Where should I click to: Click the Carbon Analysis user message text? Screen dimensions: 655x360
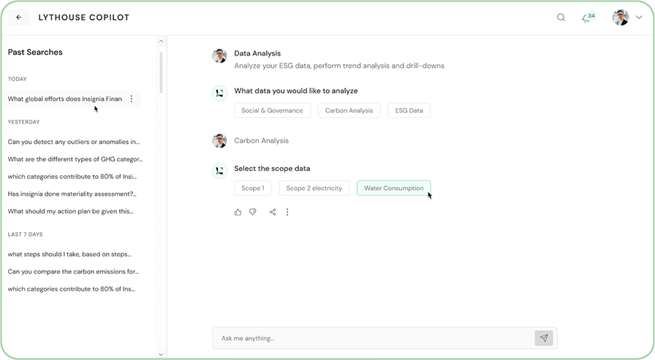pos(262,141)
